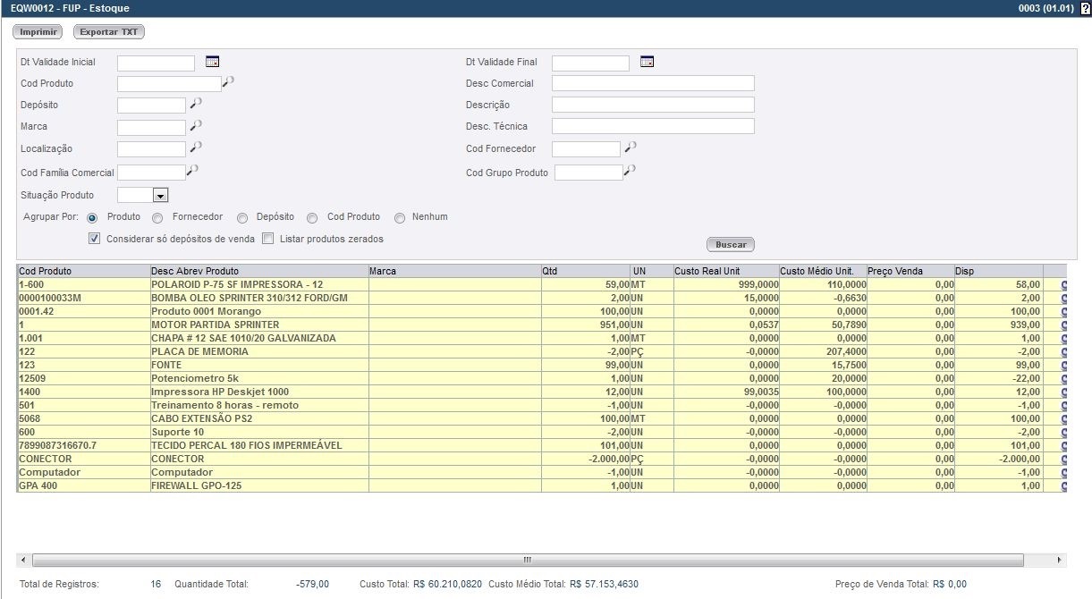
Task: Click lookup icon beside Cod Fornecedor field
Action: pyautogui.click(x=631, y=147)
